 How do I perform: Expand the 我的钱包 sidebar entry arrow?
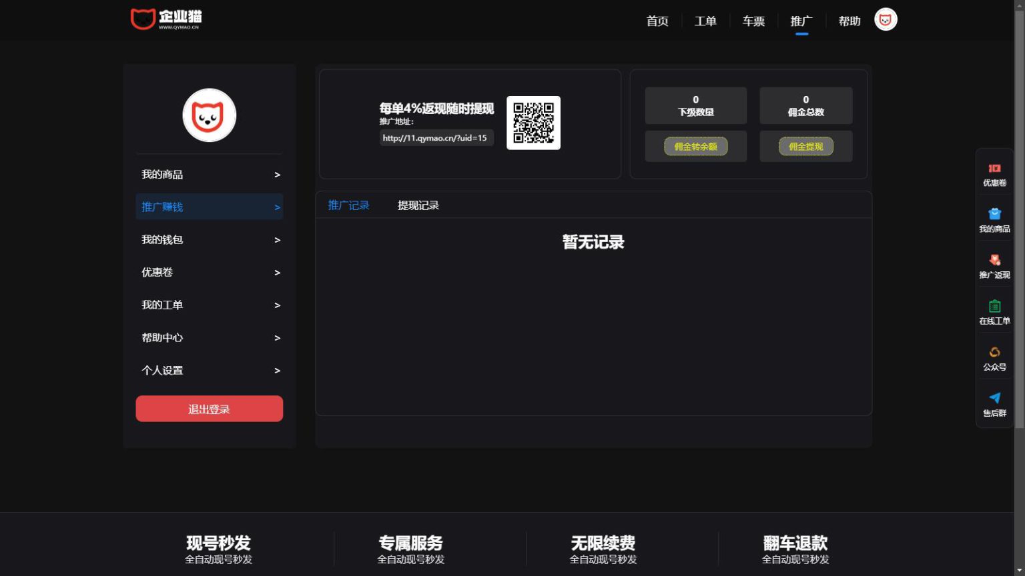pos(277,240)
